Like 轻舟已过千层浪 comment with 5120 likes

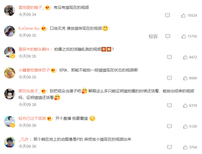coord(185,126)
